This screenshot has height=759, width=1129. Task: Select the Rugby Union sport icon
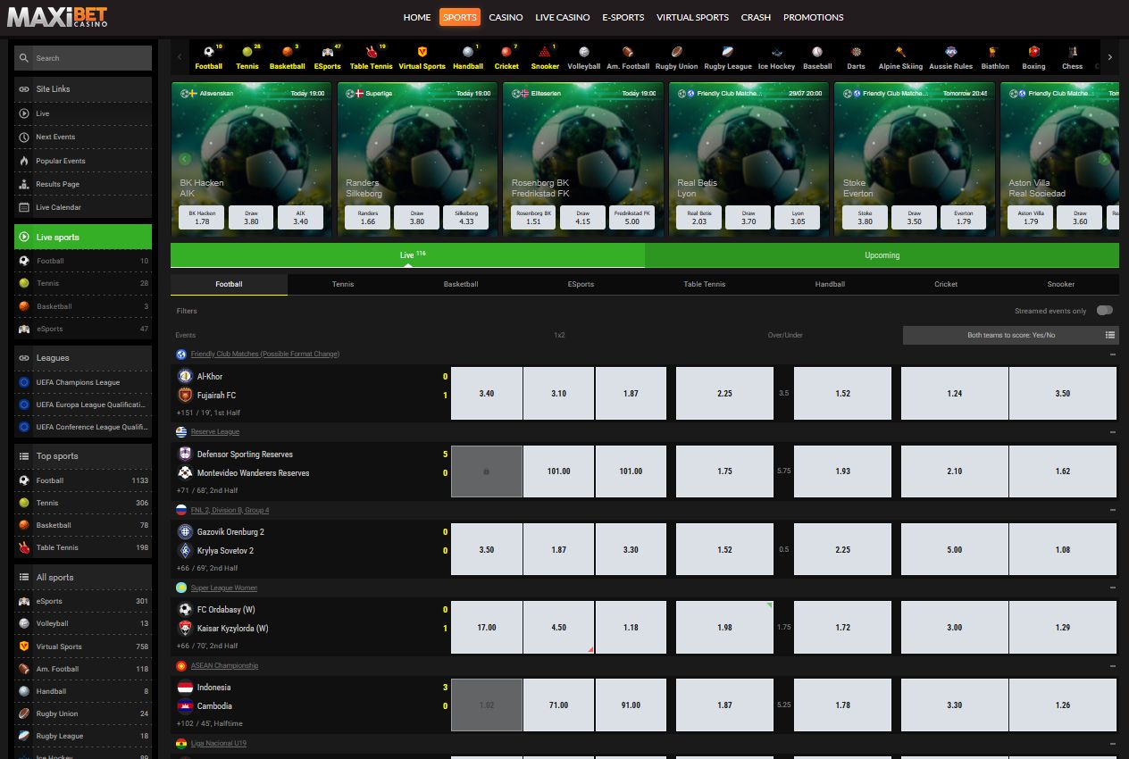(x=676, y=58)
